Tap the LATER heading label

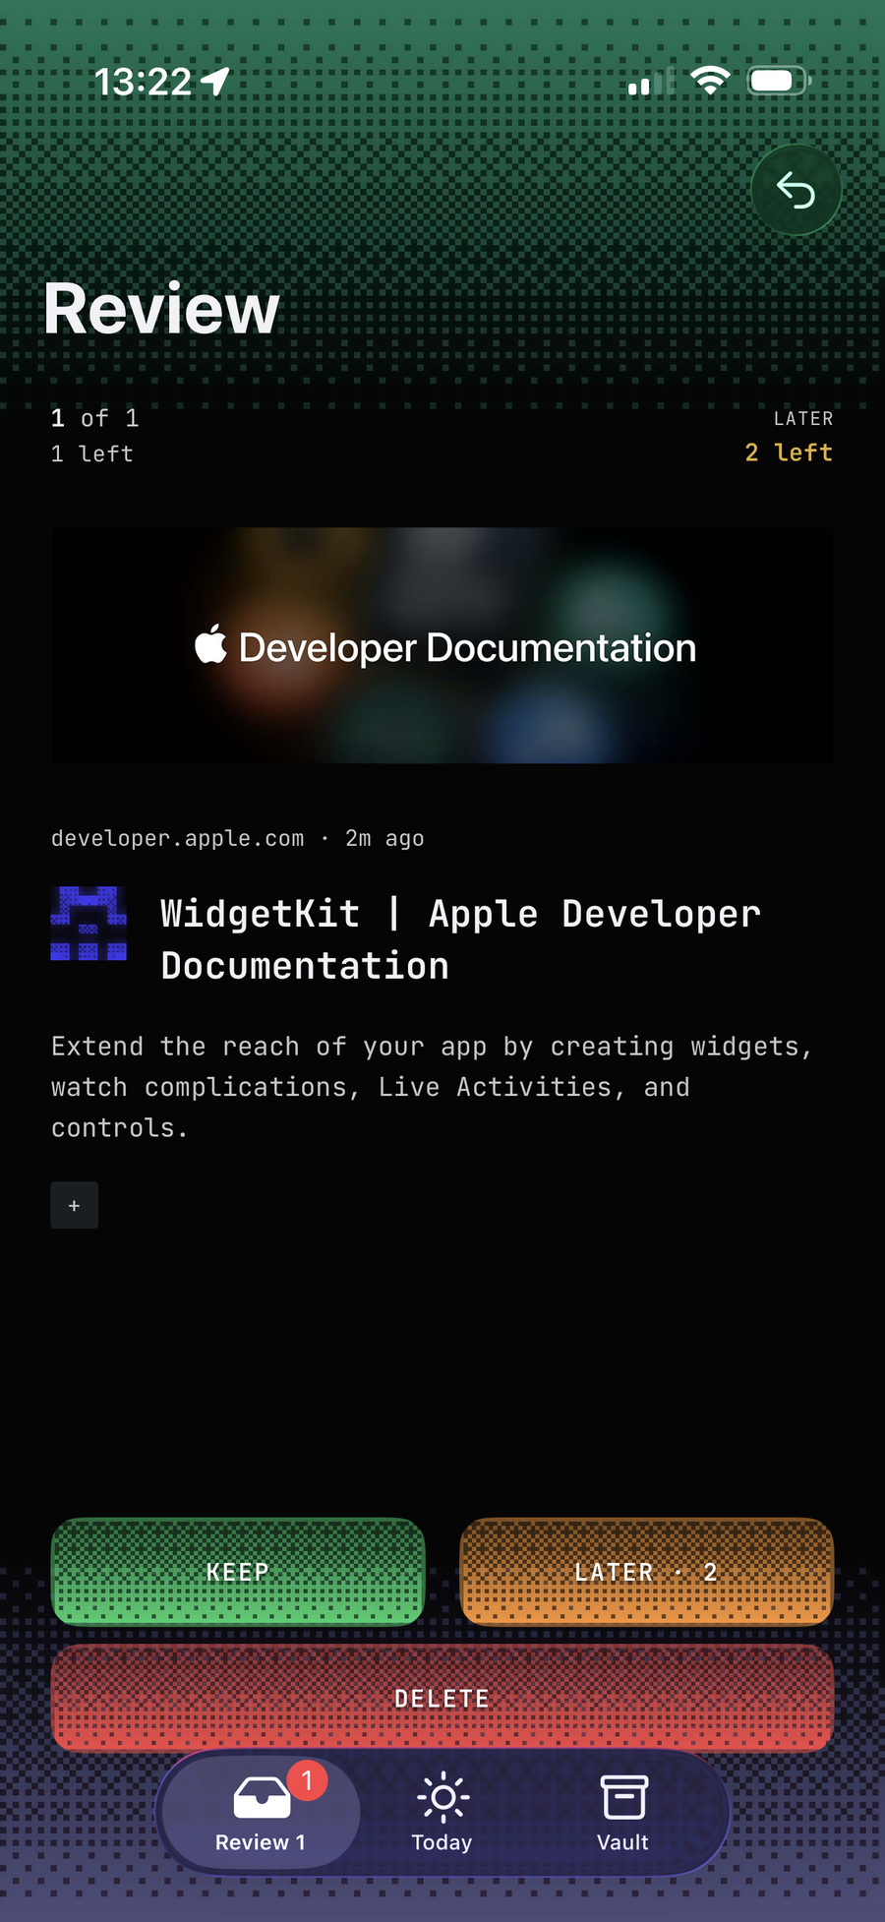pyautogui.click(x=803, y=419)
